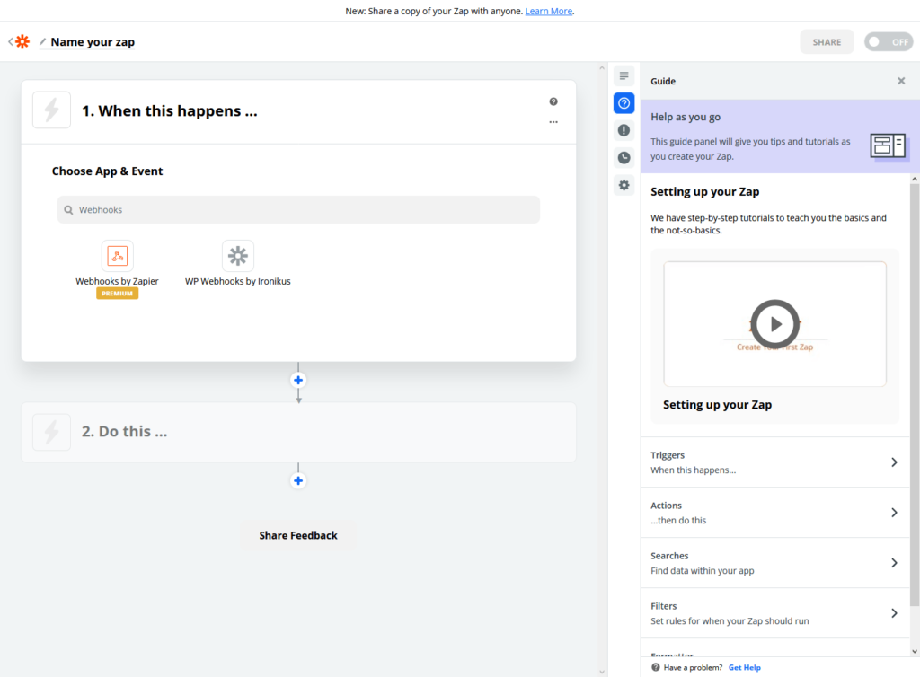Expand the Actions guide section
920x677 pixels.
[774, 513]
